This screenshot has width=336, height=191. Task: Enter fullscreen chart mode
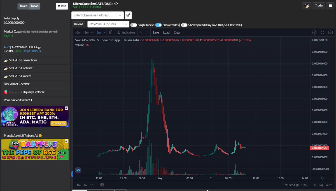tap(322, 32)
